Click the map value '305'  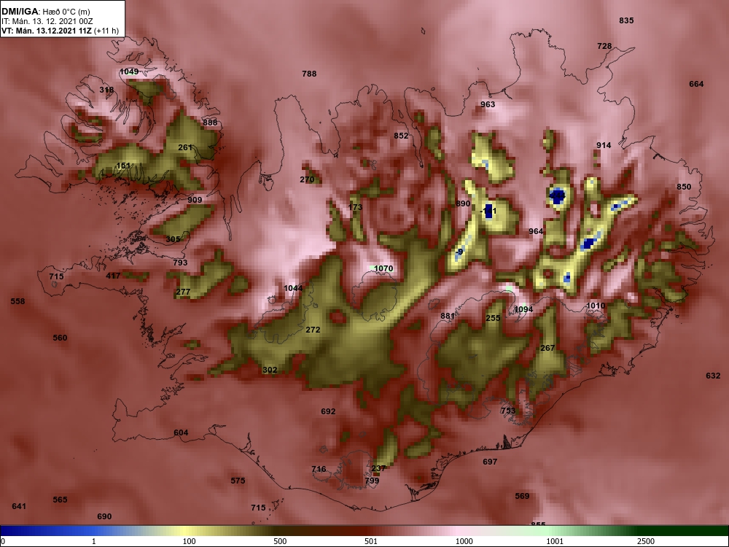click(x=173, y=239)
